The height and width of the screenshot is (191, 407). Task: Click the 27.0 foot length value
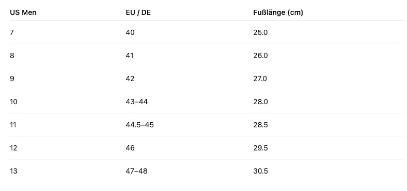pos(260,79)
